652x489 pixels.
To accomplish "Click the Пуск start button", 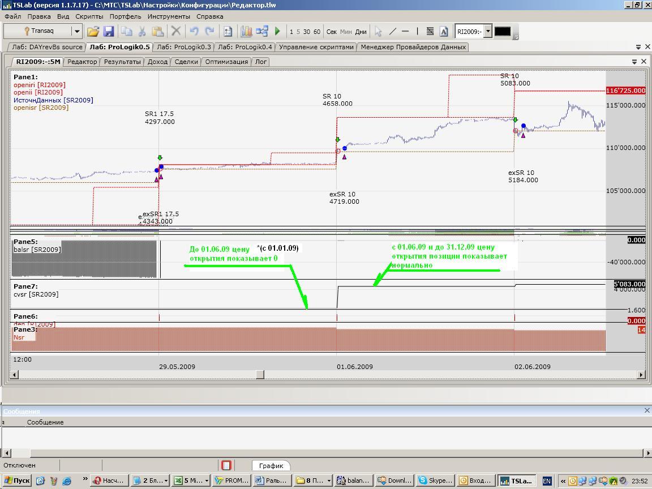I will pos(16,481).
